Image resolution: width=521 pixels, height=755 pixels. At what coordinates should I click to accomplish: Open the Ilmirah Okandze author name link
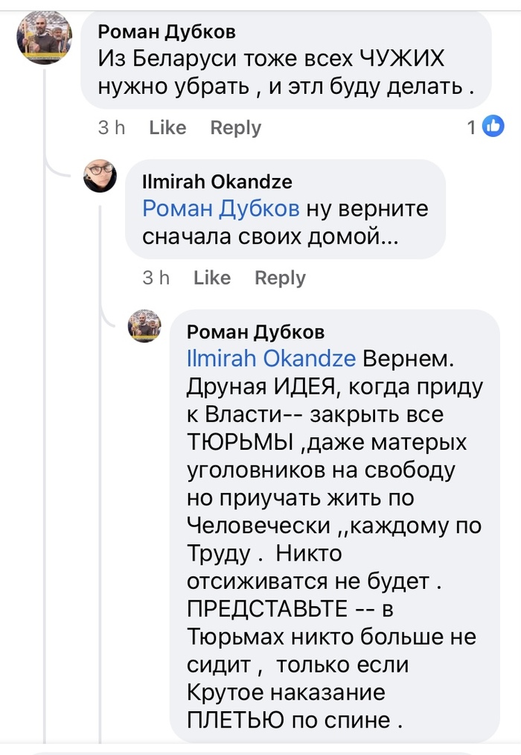(x=217, y=182)
